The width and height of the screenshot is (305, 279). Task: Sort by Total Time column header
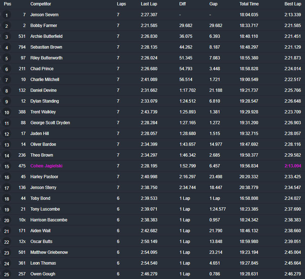(x=249, y=4)
